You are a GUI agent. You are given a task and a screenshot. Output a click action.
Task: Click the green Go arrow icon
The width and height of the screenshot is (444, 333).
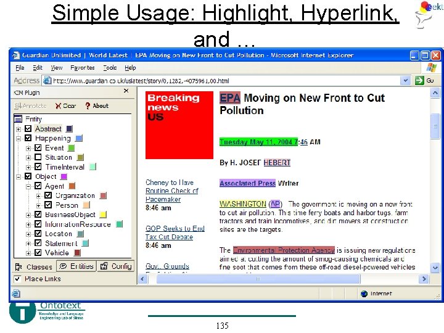419,80
